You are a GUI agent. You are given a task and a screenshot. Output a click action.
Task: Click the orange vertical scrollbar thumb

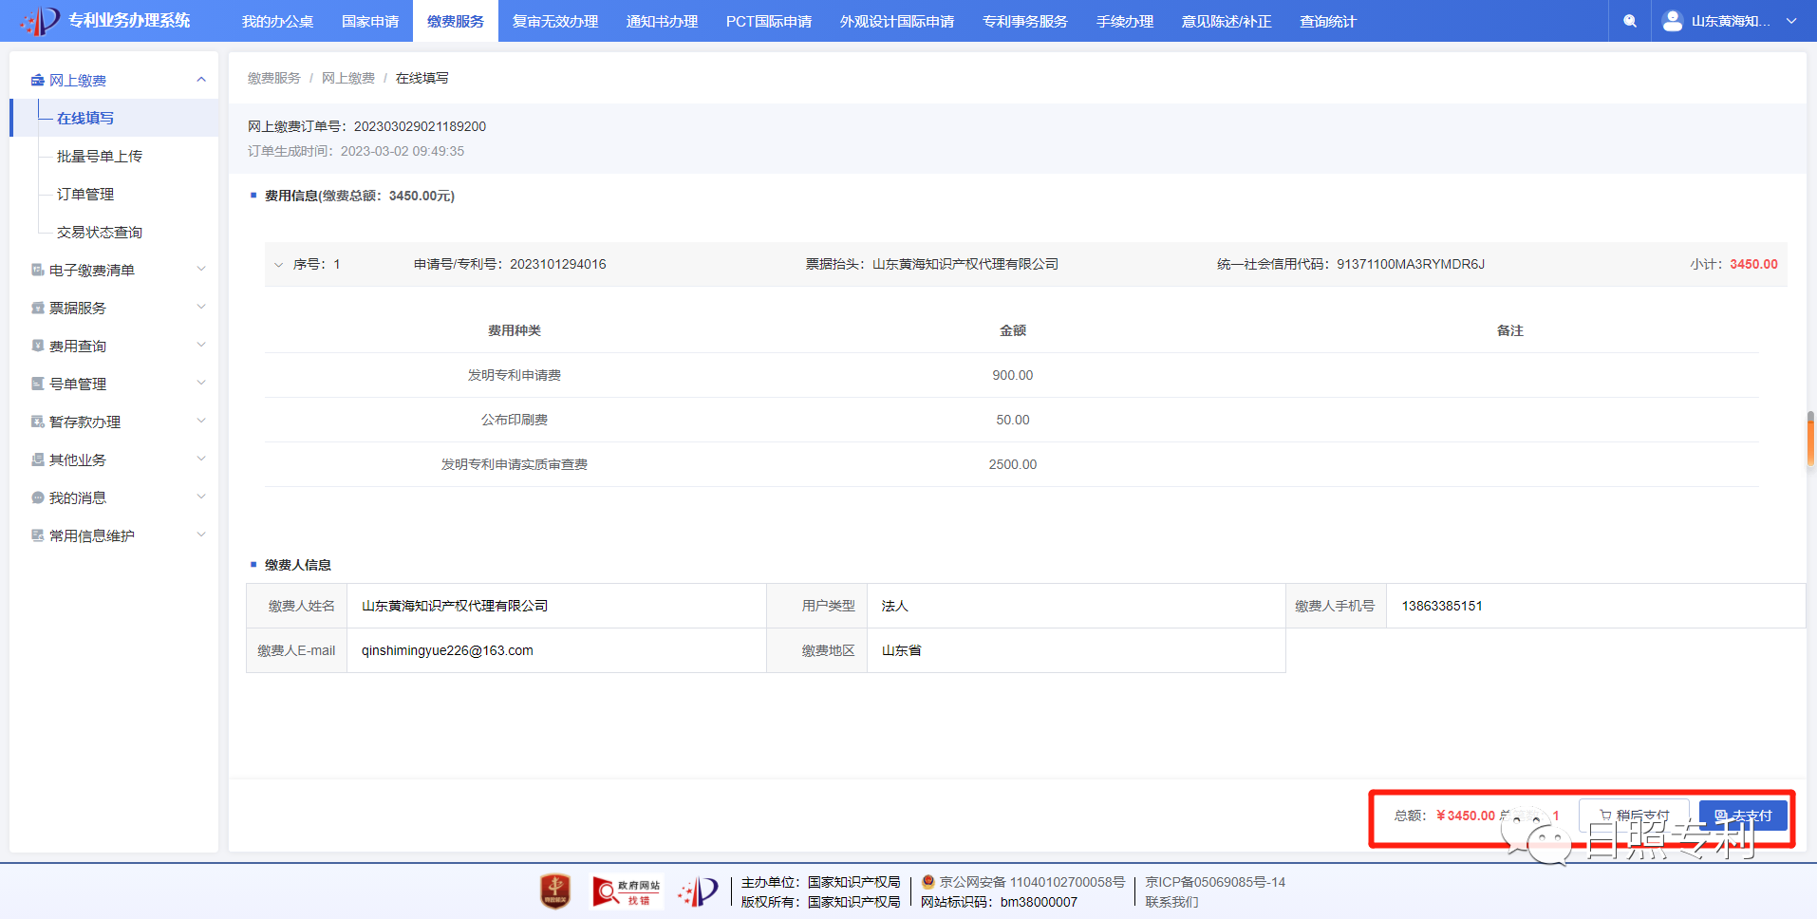(x=1810, y=440)
